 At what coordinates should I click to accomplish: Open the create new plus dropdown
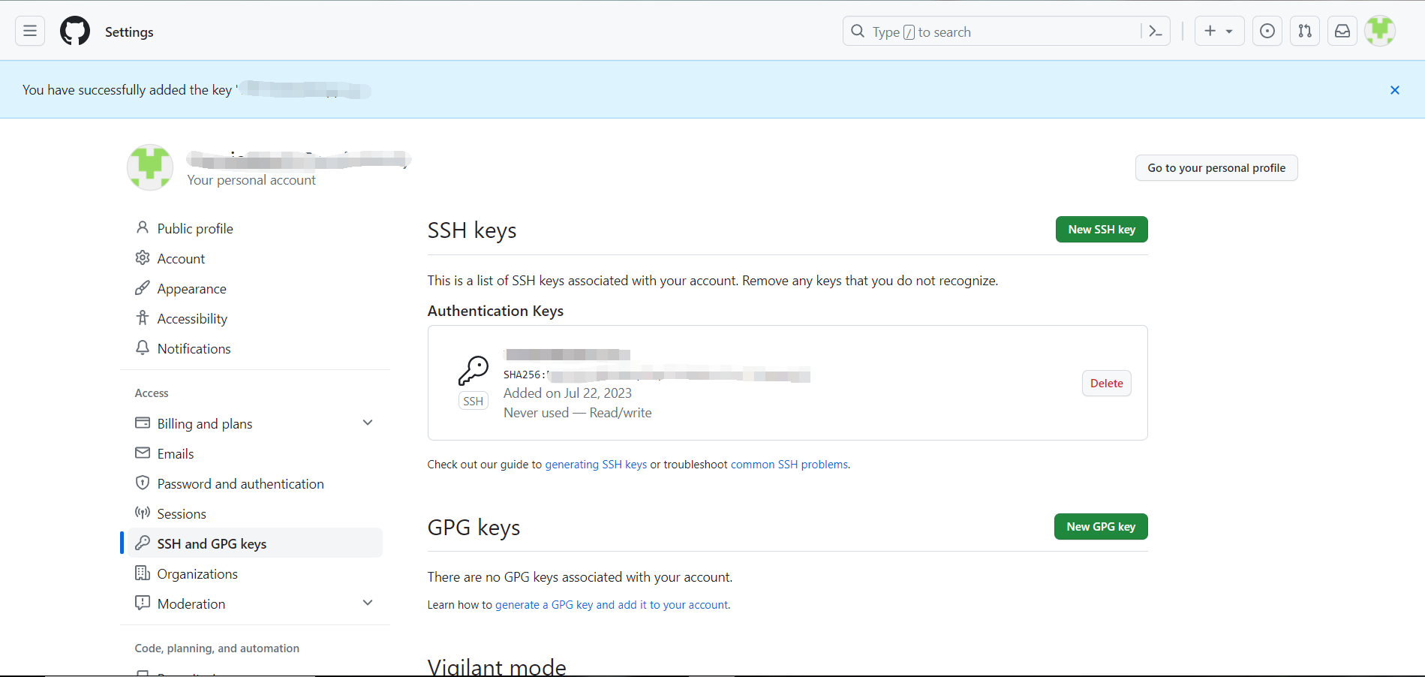coord(1219,32)
